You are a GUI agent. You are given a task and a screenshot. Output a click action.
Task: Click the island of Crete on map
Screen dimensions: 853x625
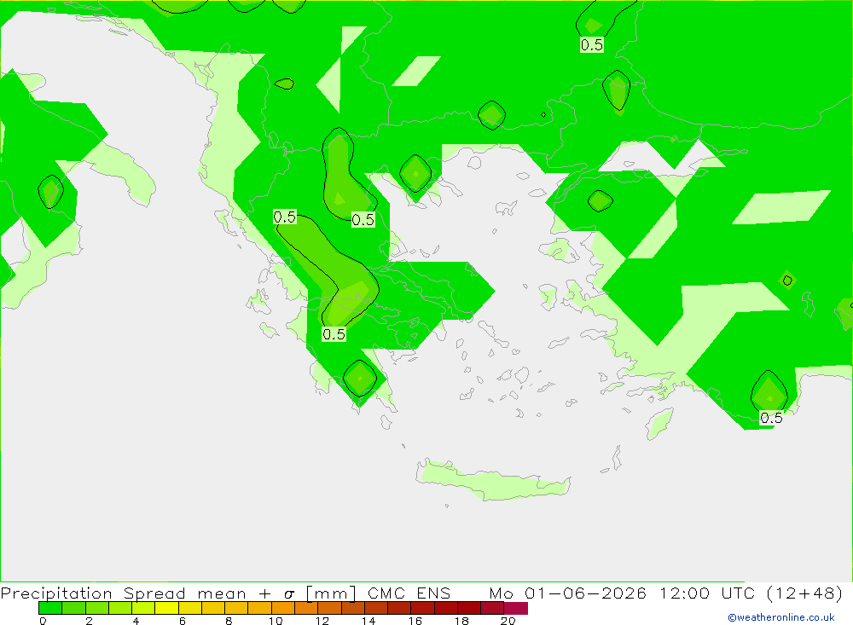click(492, 480)
